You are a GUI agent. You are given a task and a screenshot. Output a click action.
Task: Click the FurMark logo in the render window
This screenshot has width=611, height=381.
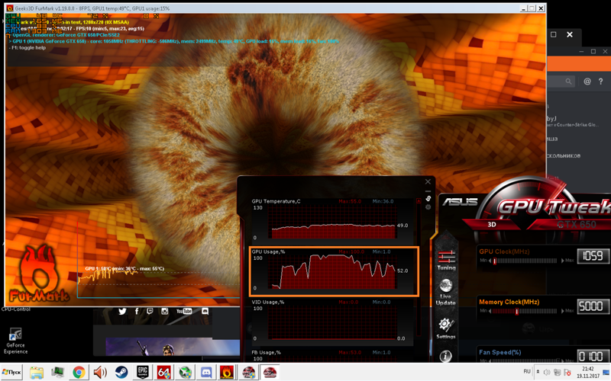coord(38,274)
